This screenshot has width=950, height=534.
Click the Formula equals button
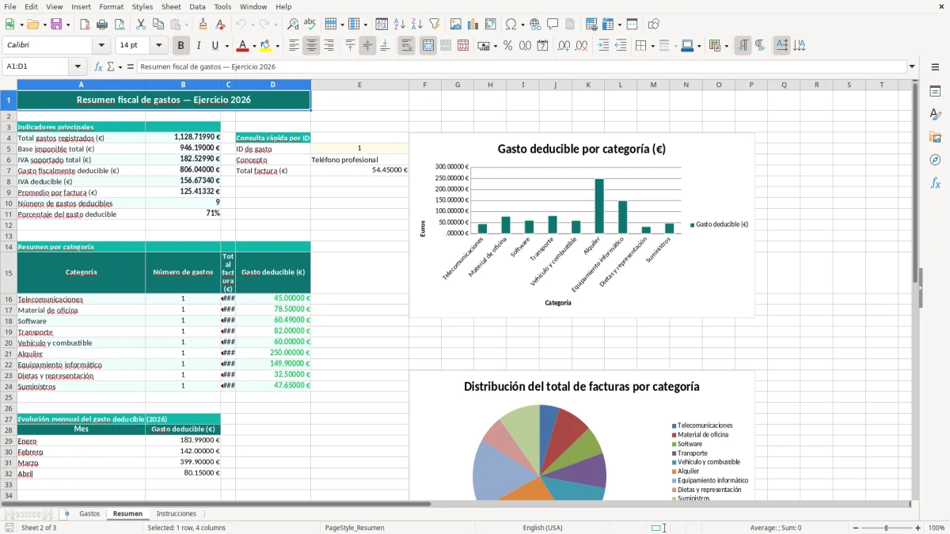[x=131, y=67]
